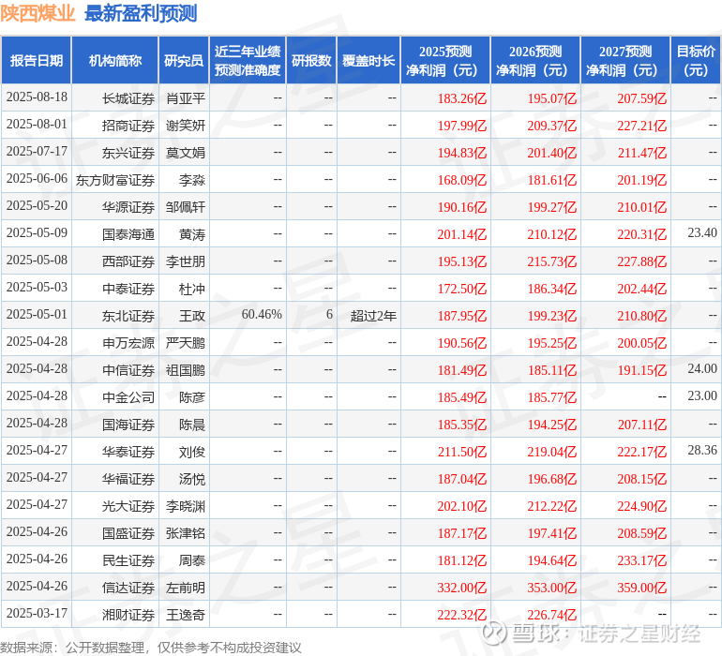The height and width of the screenshot is (656, 722).
Task: Select the 近三年业绩预测准确度 column header
Action: [x=248, y=60]
